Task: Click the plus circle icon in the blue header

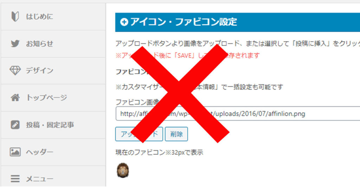Action: (x=124, y=22)
